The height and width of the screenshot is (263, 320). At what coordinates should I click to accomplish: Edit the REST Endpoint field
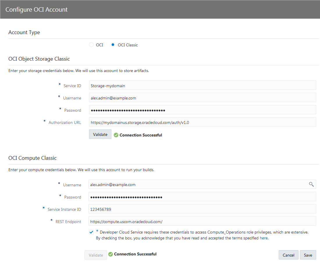202,222
